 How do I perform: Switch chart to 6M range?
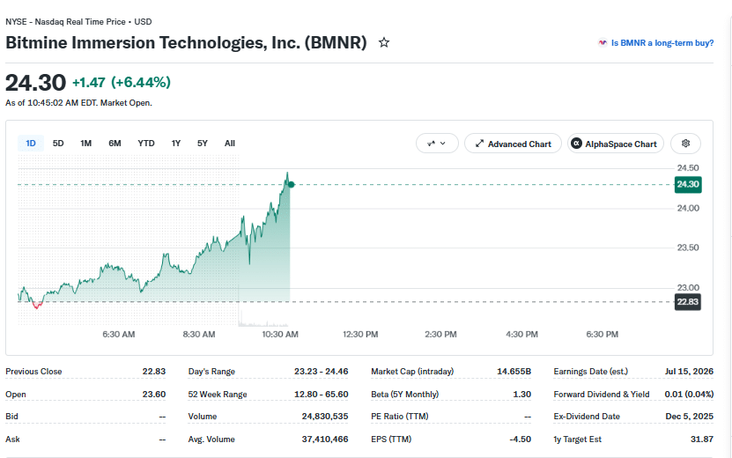point(115,144)
